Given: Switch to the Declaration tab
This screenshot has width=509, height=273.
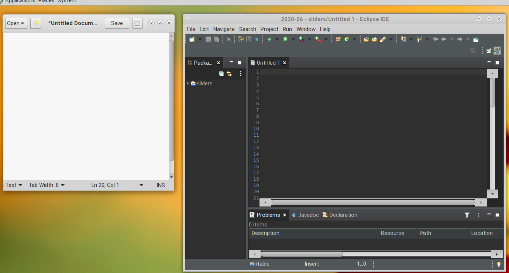Looking at the screenshot, I should [x=340, y=215].
